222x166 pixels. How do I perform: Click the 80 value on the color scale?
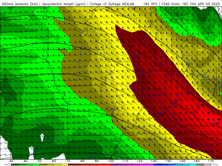tap(82, 161)
